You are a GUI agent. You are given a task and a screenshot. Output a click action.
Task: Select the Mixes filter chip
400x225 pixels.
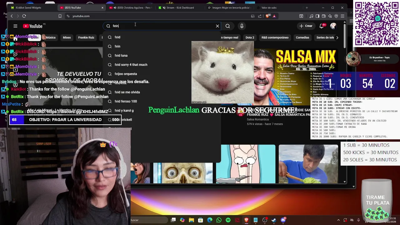(x=67, y=37)
